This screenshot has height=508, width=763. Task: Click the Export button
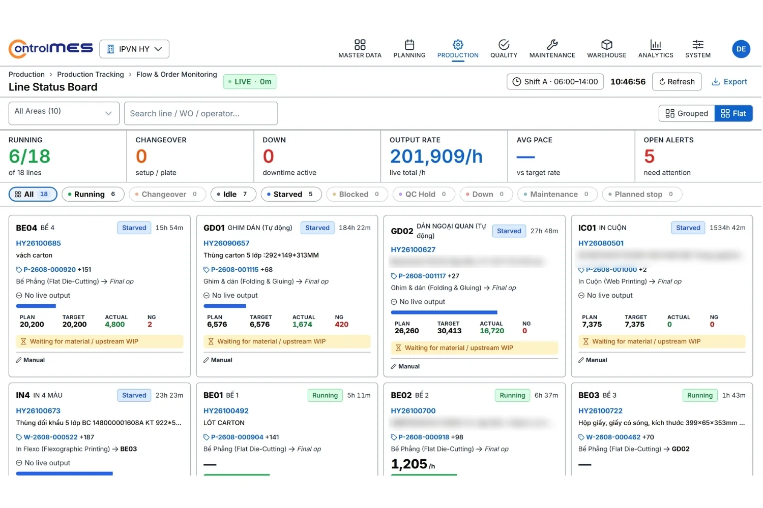[729, 82]
